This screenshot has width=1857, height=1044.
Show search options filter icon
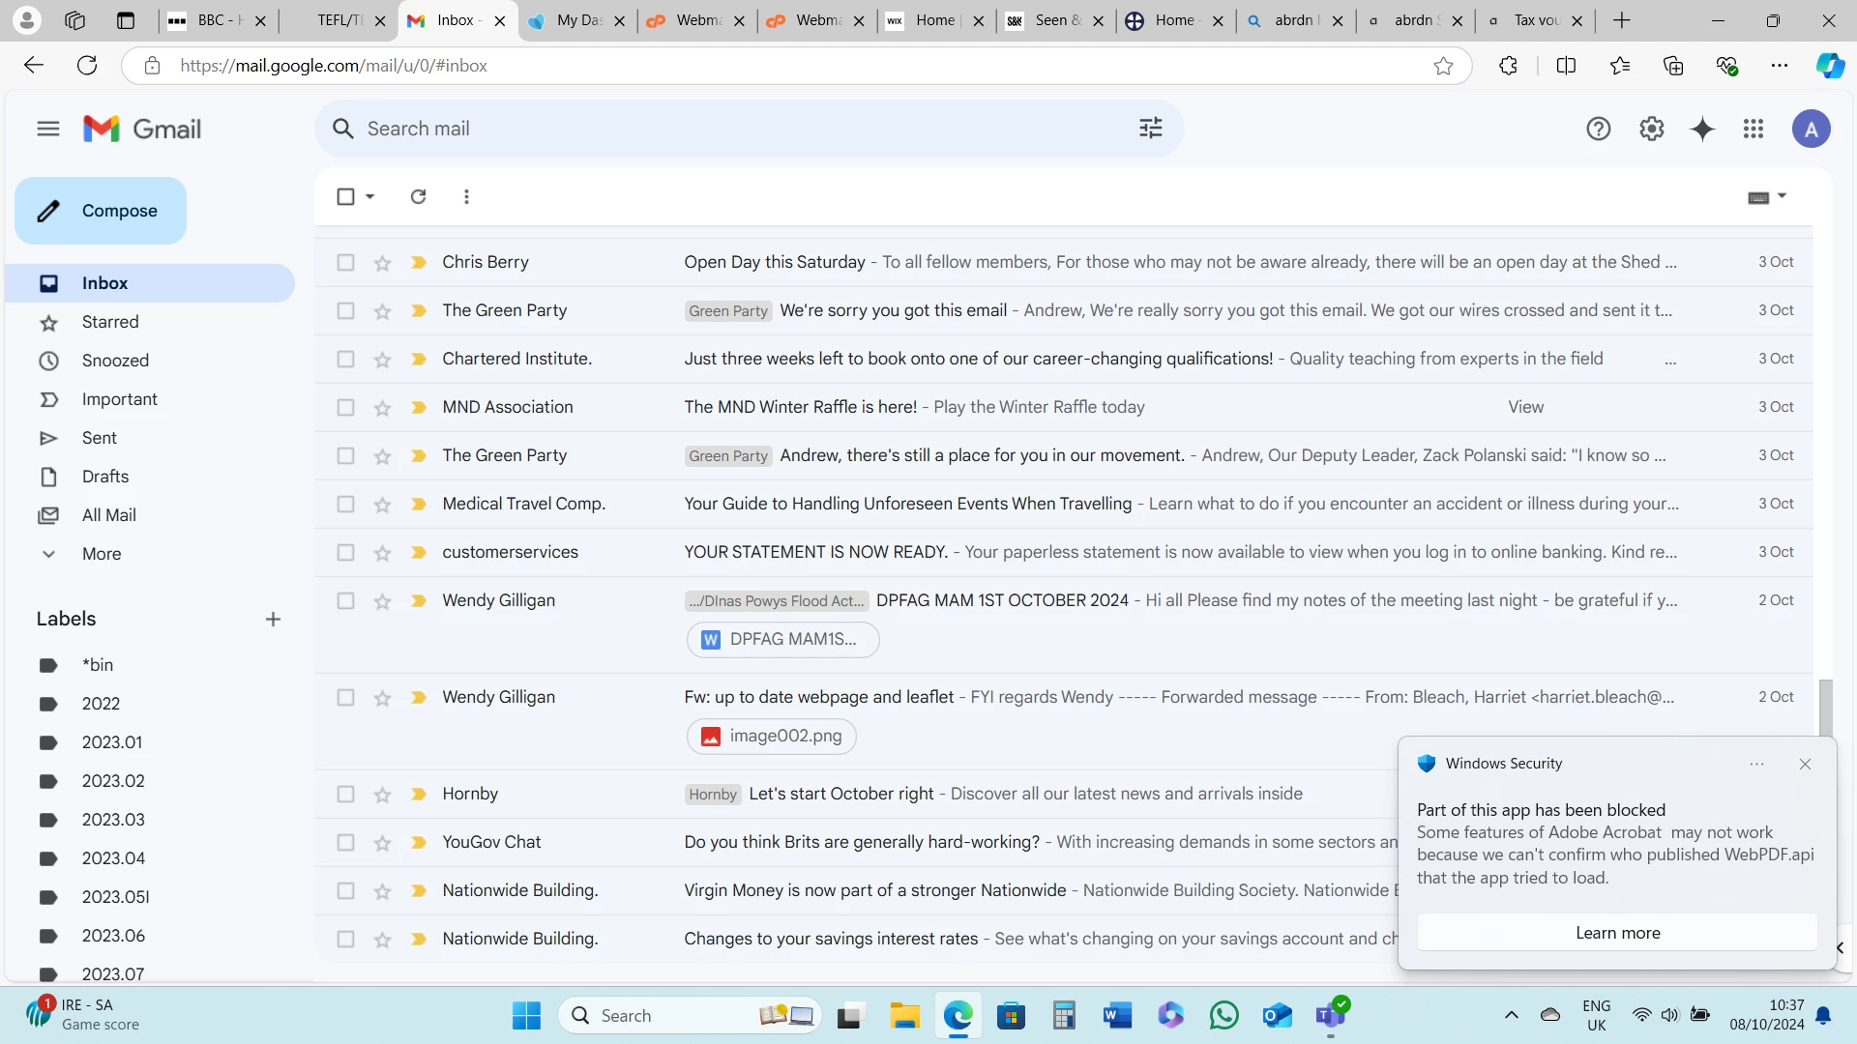point(1150,129)
